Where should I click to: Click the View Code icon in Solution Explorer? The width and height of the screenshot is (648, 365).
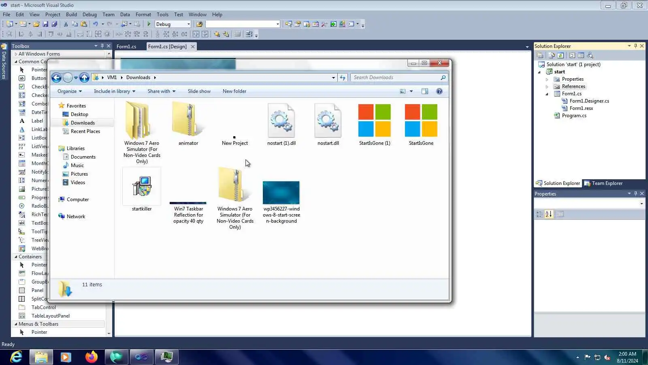point(572,56)
